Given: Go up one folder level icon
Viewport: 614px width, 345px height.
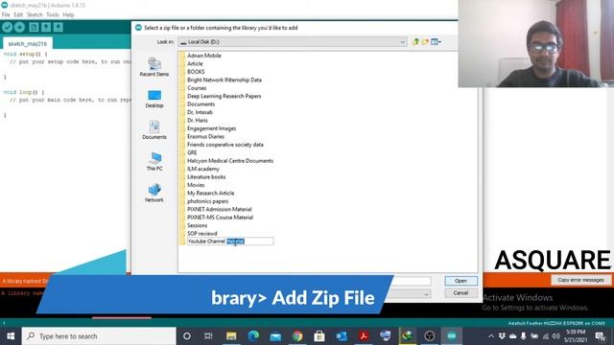Looking at the screenshot, I should (415, 42).
